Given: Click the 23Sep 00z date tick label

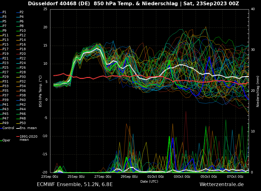Looking at the screenshot, I should pos(50,177).
